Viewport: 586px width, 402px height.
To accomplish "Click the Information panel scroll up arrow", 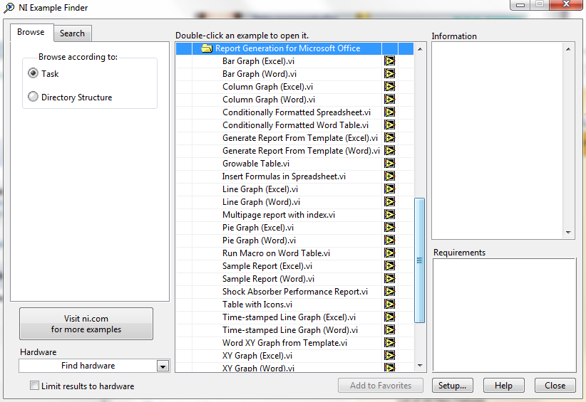I will [568, 49].
